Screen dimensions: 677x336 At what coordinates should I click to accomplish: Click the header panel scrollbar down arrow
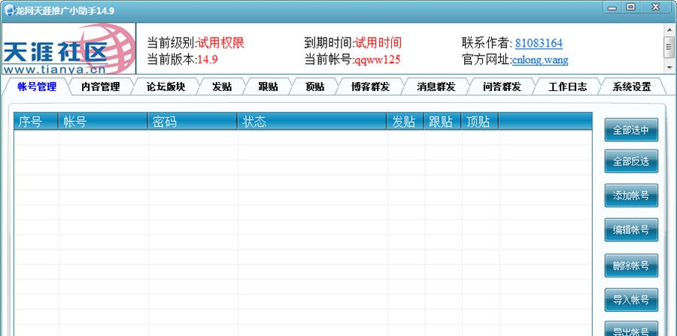click(669, 68)
